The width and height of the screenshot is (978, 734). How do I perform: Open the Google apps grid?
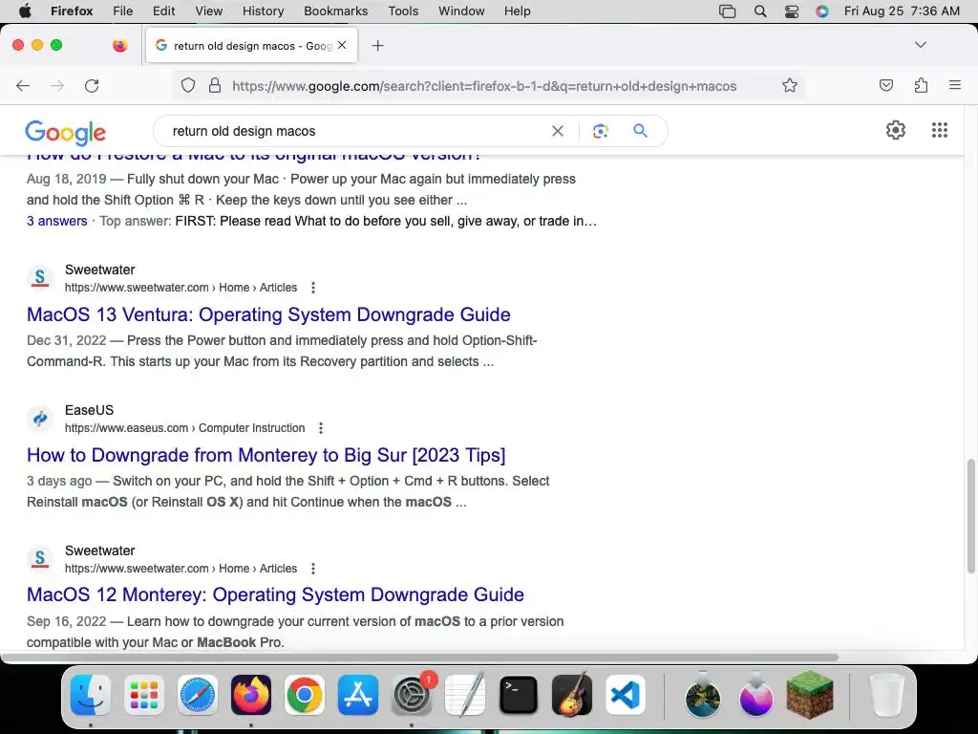[940, 130]
